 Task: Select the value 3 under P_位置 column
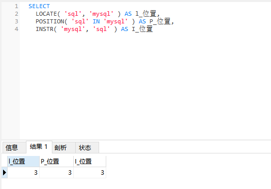56,172
